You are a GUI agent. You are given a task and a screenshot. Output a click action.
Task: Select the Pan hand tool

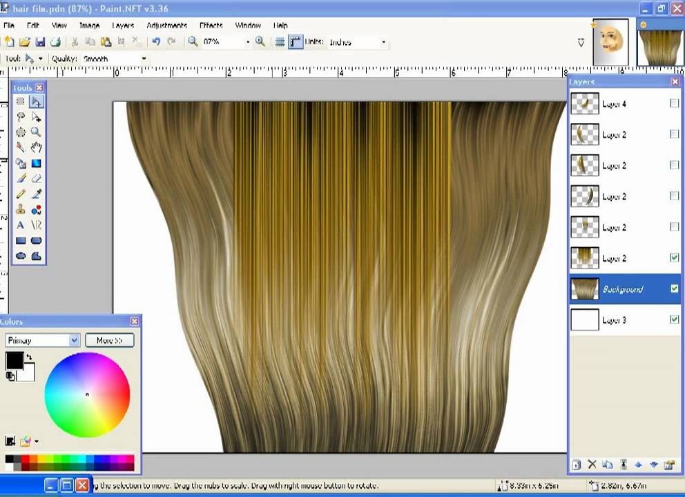pos(37,148)
